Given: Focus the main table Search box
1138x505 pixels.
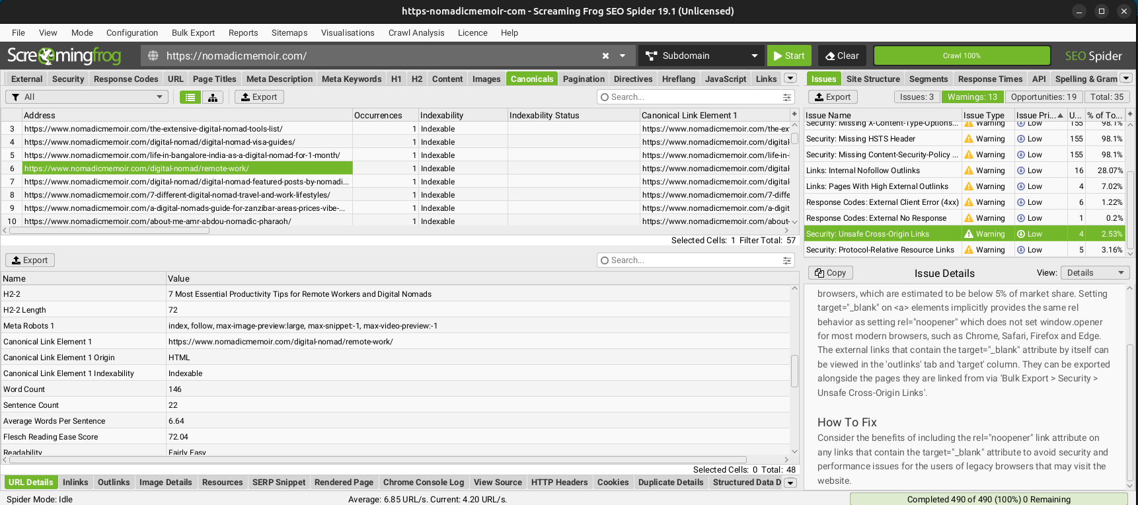Looking at the screenshot, I should (687, 97).
